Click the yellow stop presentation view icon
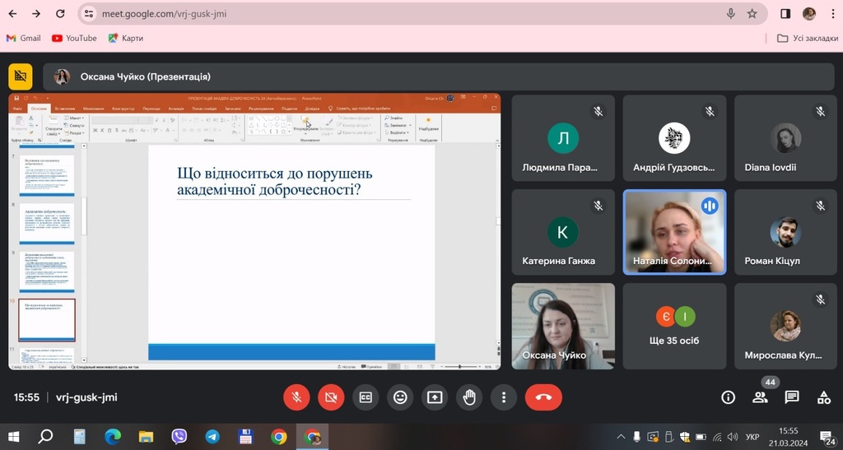The width and height of the screenshot is (843, 450). click(21, 77)
